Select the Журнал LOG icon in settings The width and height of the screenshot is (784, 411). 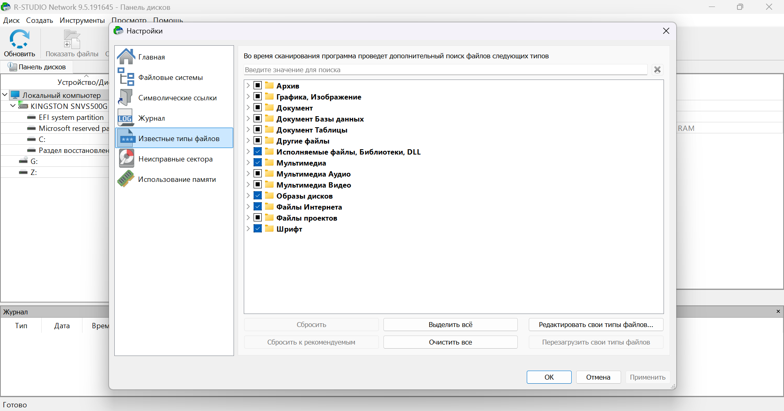126,118
